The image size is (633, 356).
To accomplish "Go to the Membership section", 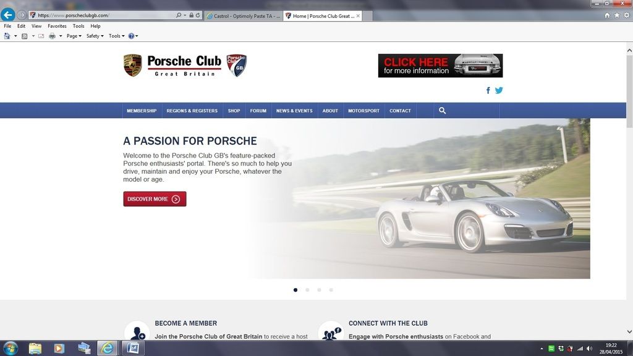I will pos(142,111).
